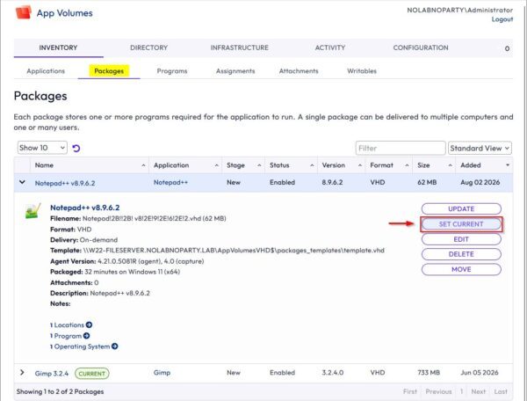Open the Gimp application link
Screen dimensions: 527x401
point(162,372)
